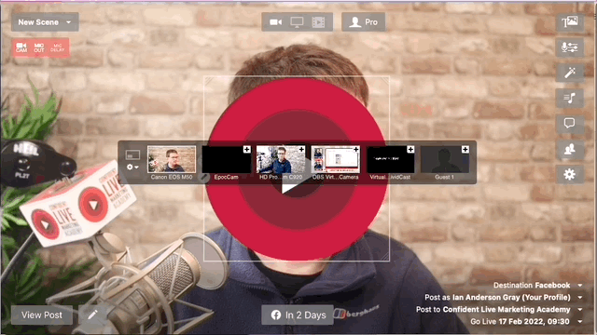Expand the Destination Facebook dropdown
The width and height of the screenshot is (597, 335).
click(580, 286)
